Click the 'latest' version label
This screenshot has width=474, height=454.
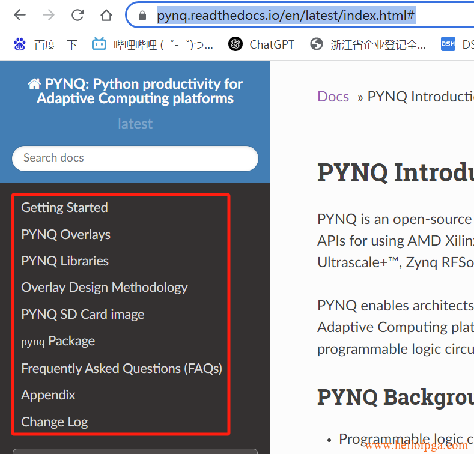click(135, 124)
